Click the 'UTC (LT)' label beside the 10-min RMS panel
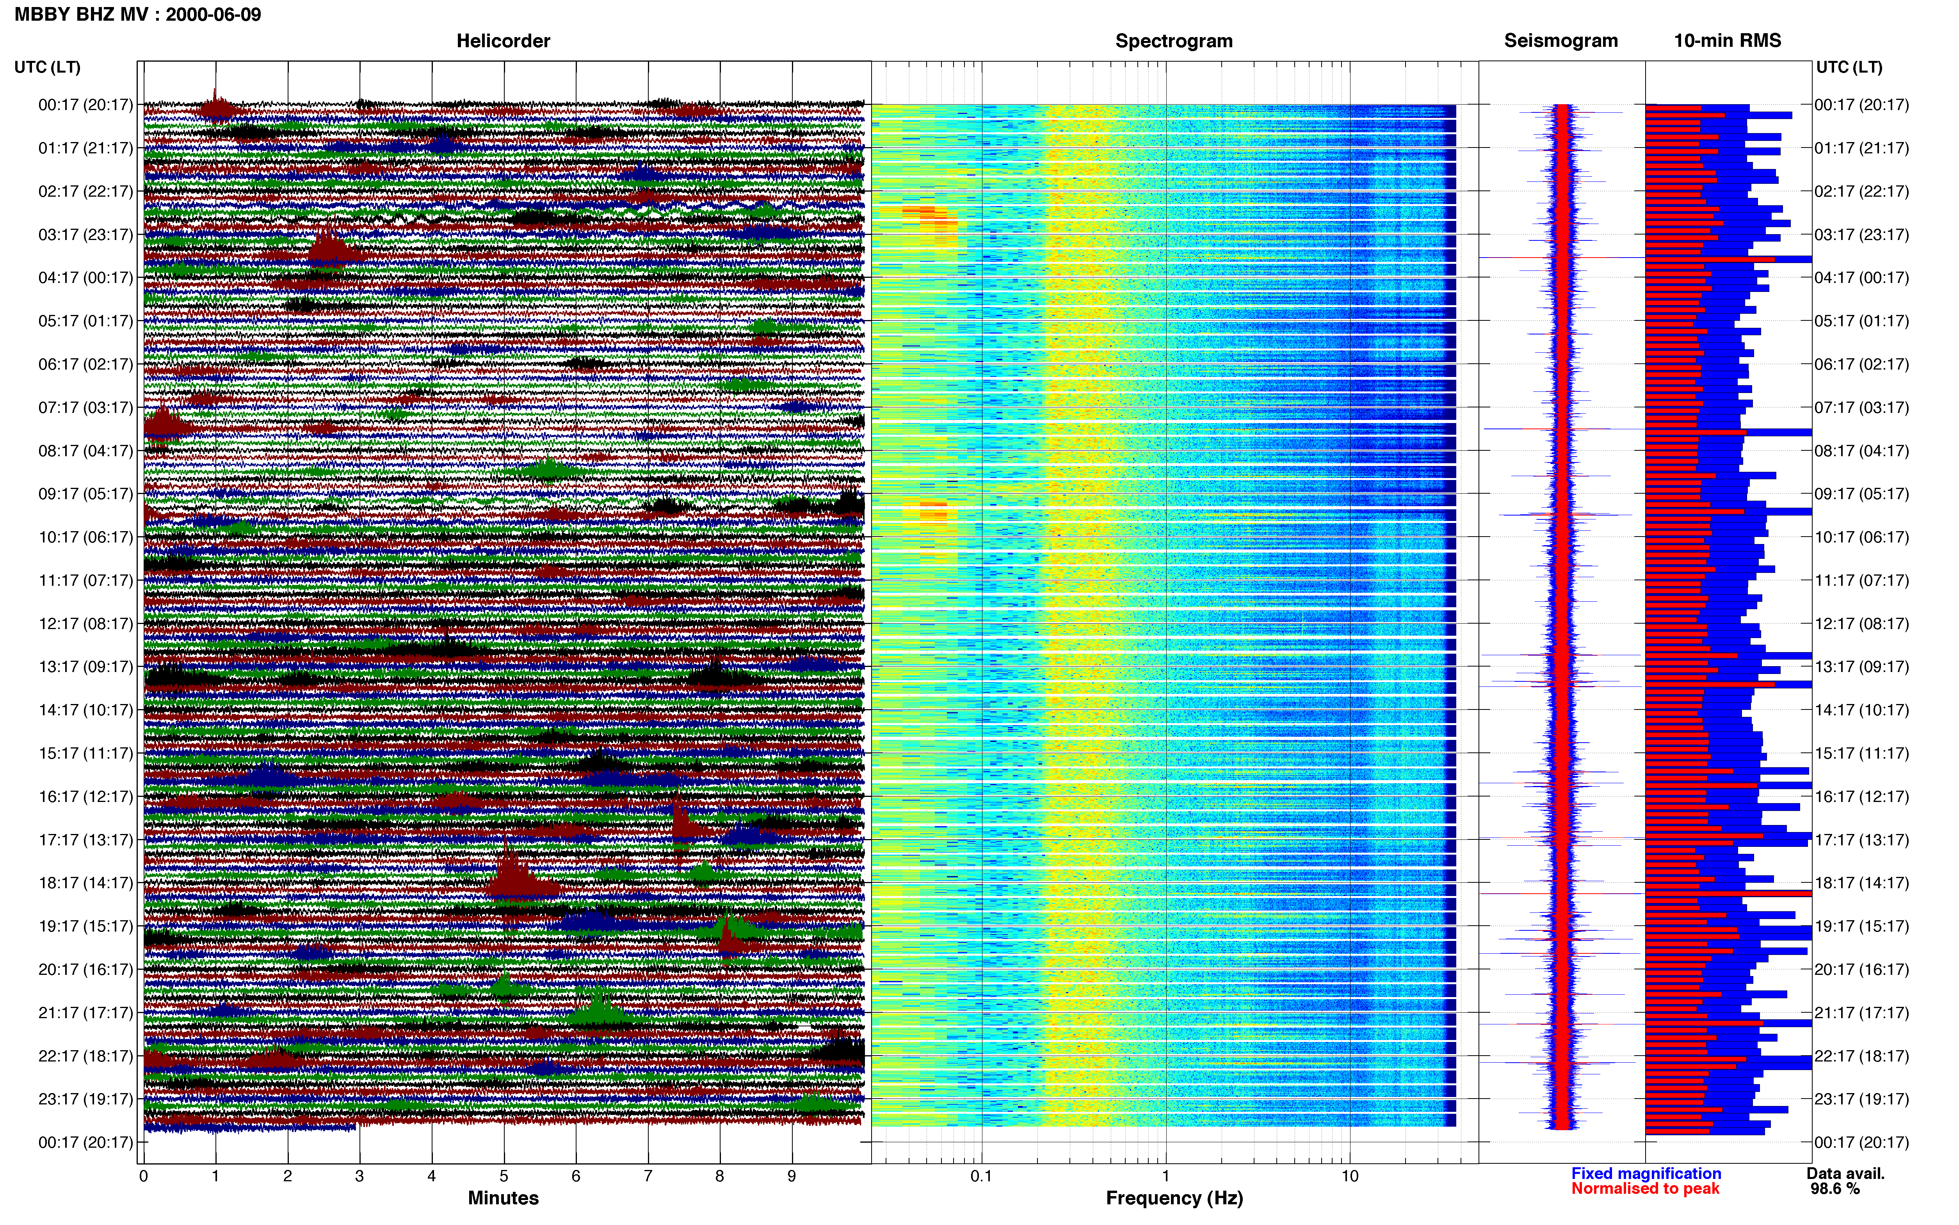The image size is (1959, 1225). click(1849, 67)
